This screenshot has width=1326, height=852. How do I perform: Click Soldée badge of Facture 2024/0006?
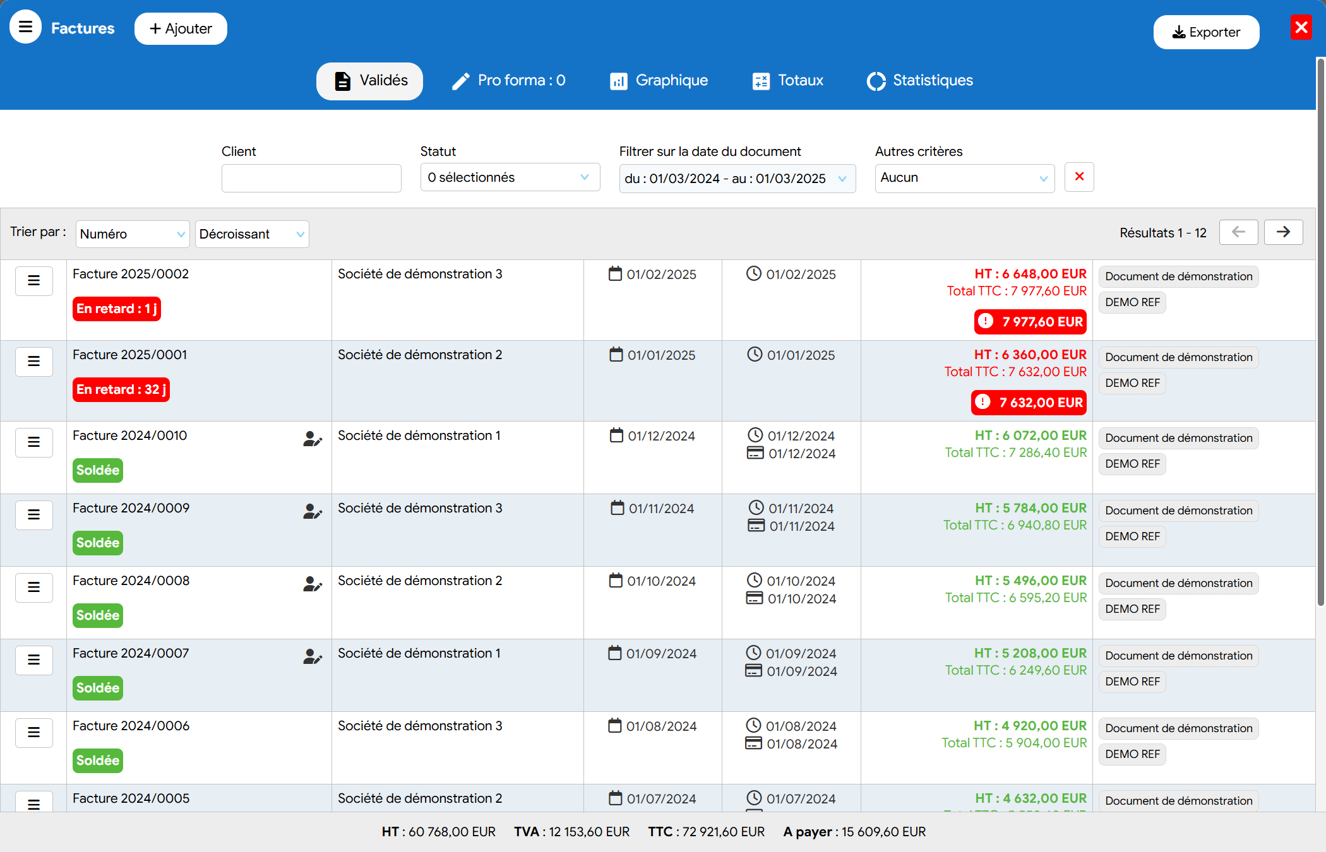click(x=98, y=760)
